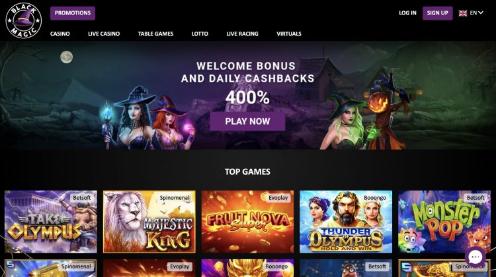Launch the Take Olympus game thumbnail
The height and width of the screenshot is (277, 496).
[51, 222]
